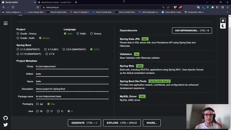Viewport: 231px width, 130px height.
Task: Edit the Package name field
Action: pyautogui.click(x=72, y=96)
